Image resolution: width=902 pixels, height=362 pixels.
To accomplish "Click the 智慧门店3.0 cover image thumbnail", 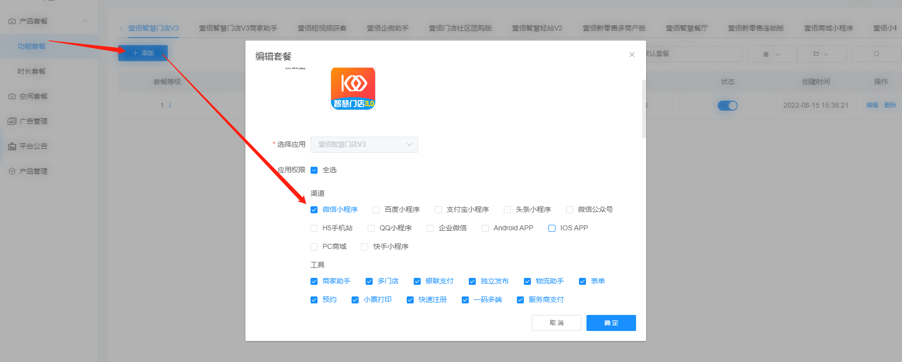I will coord(353,89).
